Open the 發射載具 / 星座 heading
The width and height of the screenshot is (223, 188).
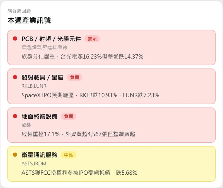coord(42,77)
